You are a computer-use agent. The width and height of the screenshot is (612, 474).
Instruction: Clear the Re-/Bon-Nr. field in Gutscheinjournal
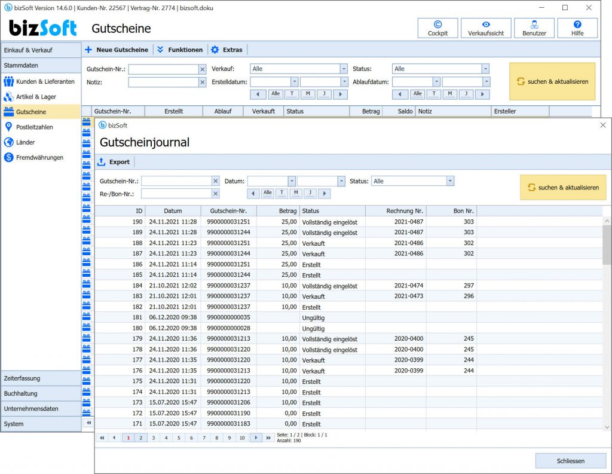[215, 194]
